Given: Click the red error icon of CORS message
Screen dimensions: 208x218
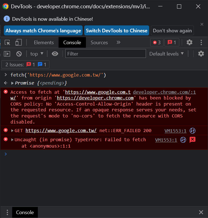Looking at the screenshot, I should (x=6, y=92).
